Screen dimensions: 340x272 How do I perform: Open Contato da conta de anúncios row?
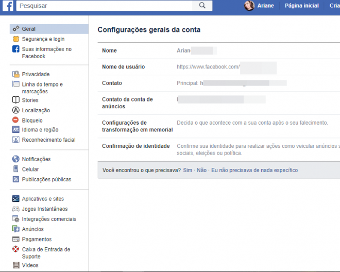[219, 103]
